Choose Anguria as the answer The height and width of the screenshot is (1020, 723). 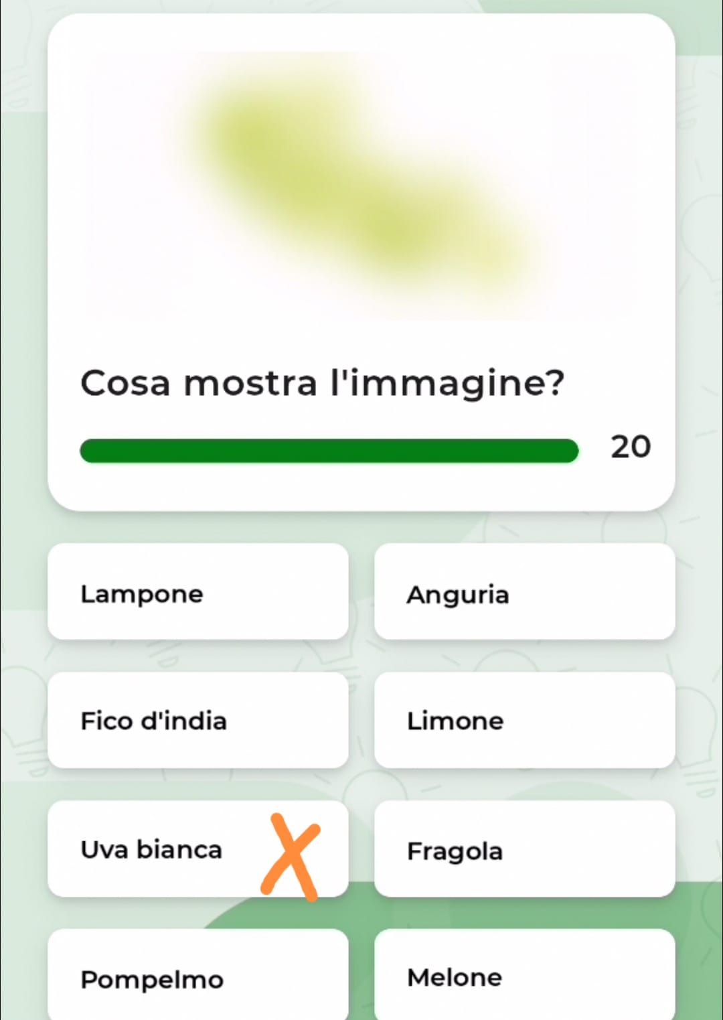point(524,592)
